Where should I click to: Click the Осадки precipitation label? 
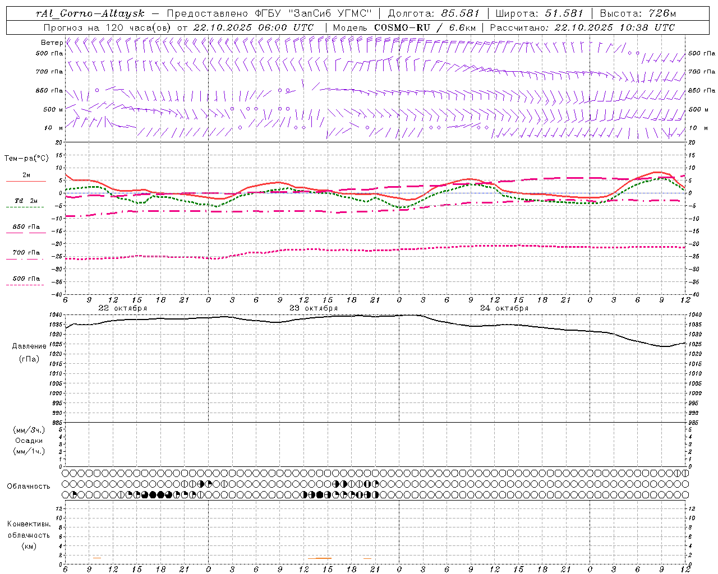29,441
